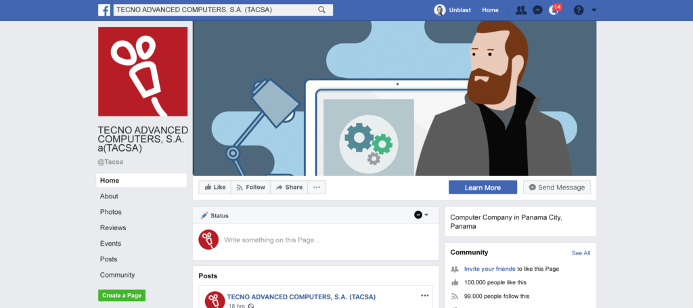The height and width of the screenshot is (308, 693).
Task: Open Reviews in the page sidebar
Action: pos(113,227)
